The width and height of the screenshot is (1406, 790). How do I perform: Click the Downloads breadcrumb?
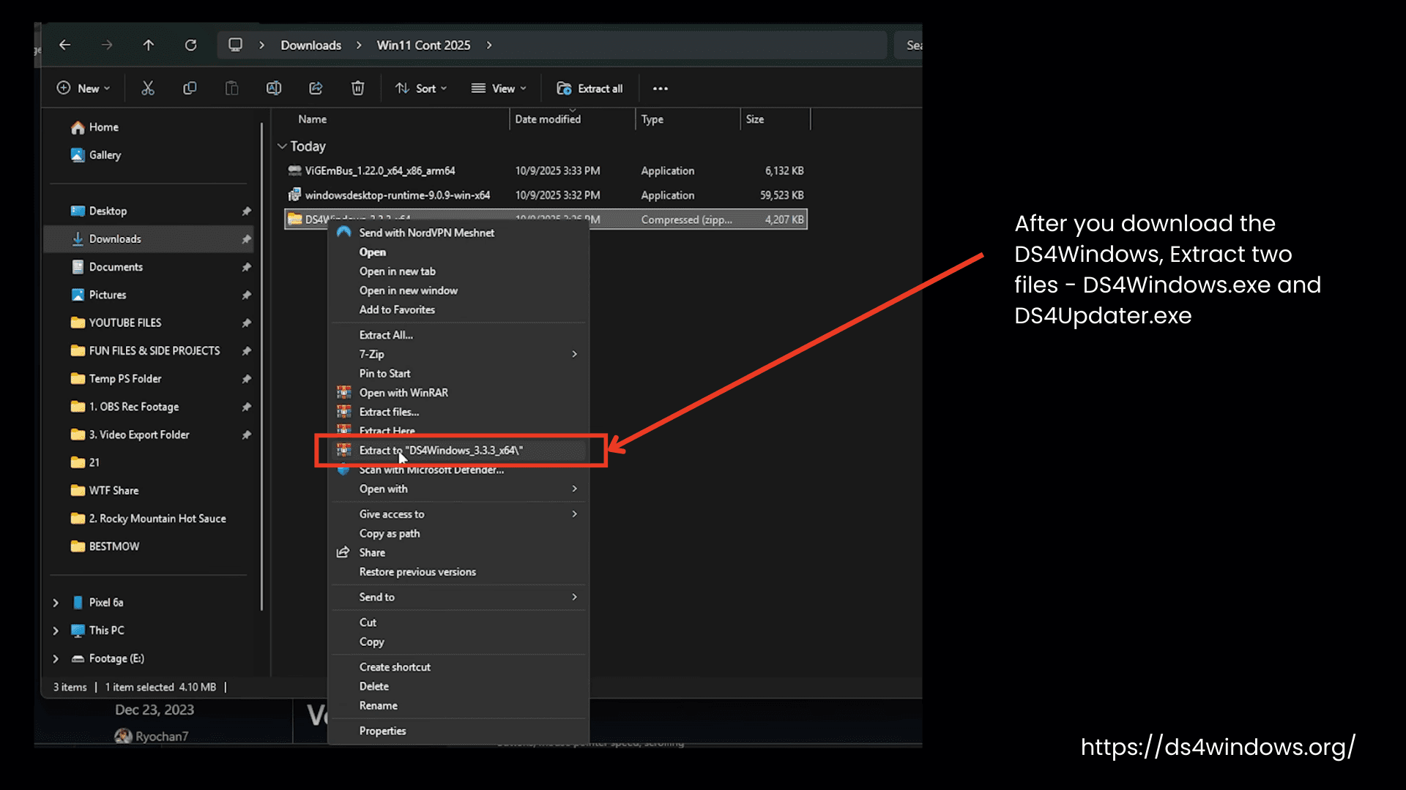(x=310, y=45)
